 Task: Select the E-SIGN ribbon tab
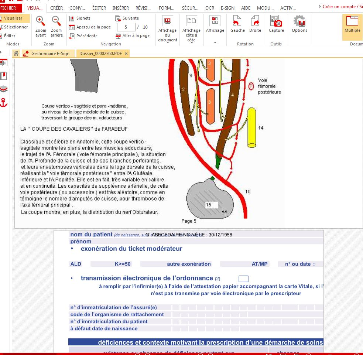(x=227, y=8)
